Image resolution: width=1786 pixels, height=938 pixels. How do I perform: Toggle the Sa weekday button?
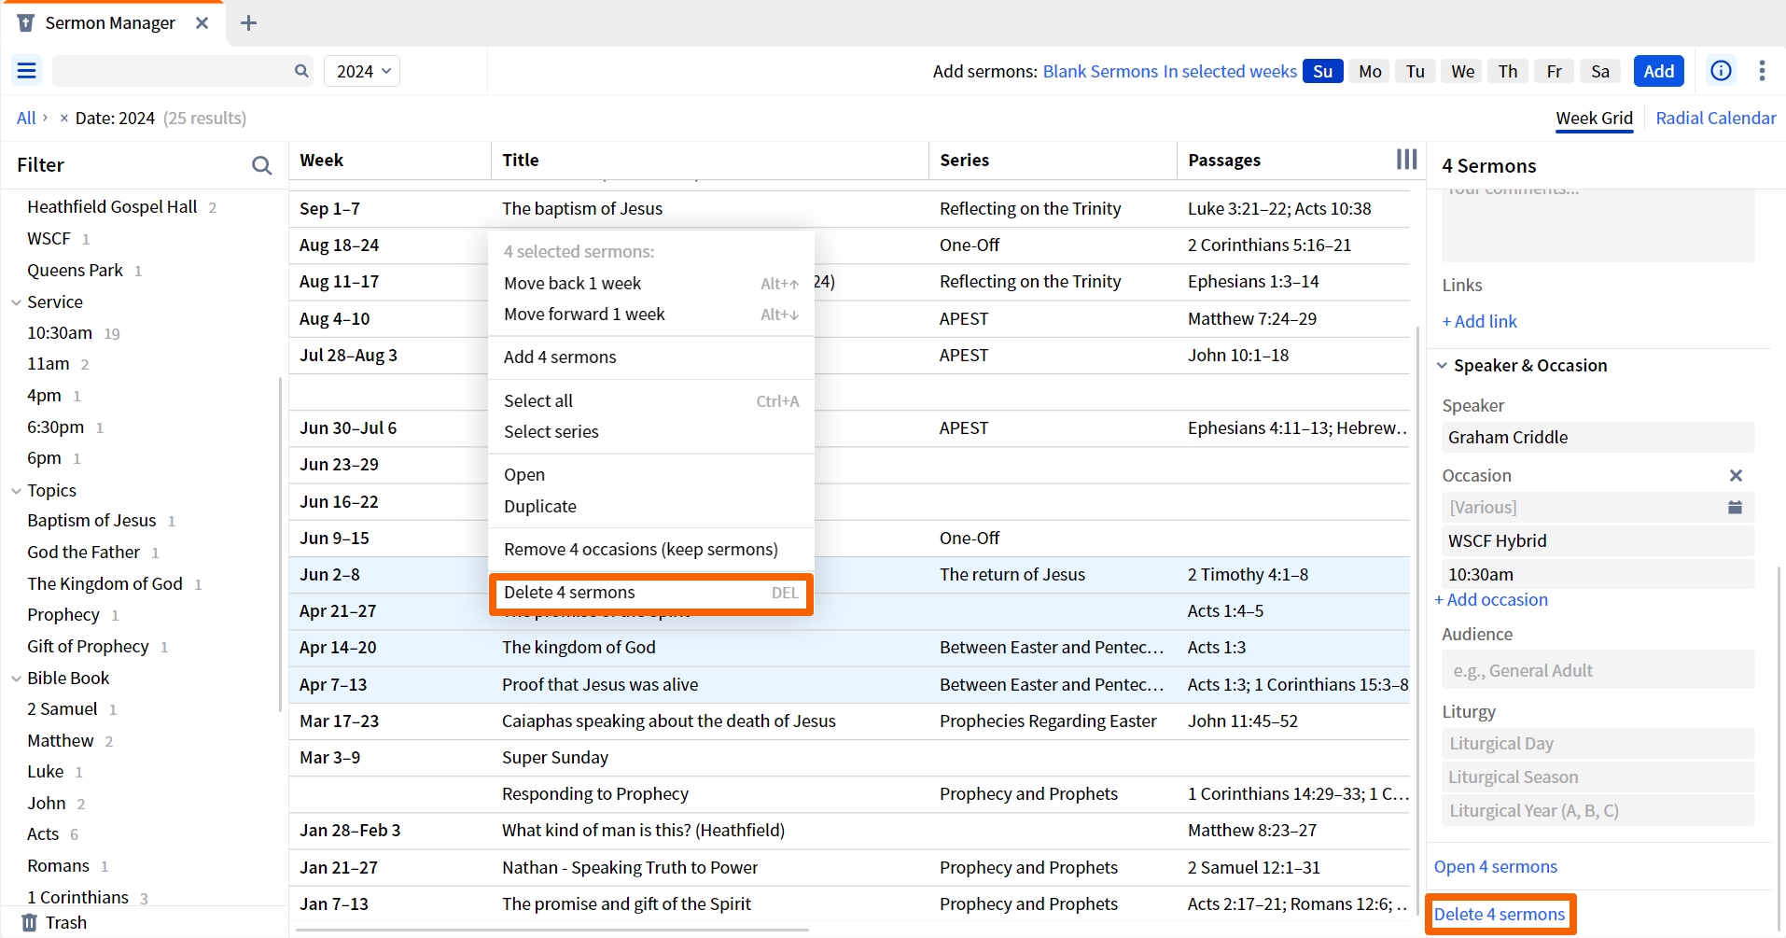(1600, 71)
